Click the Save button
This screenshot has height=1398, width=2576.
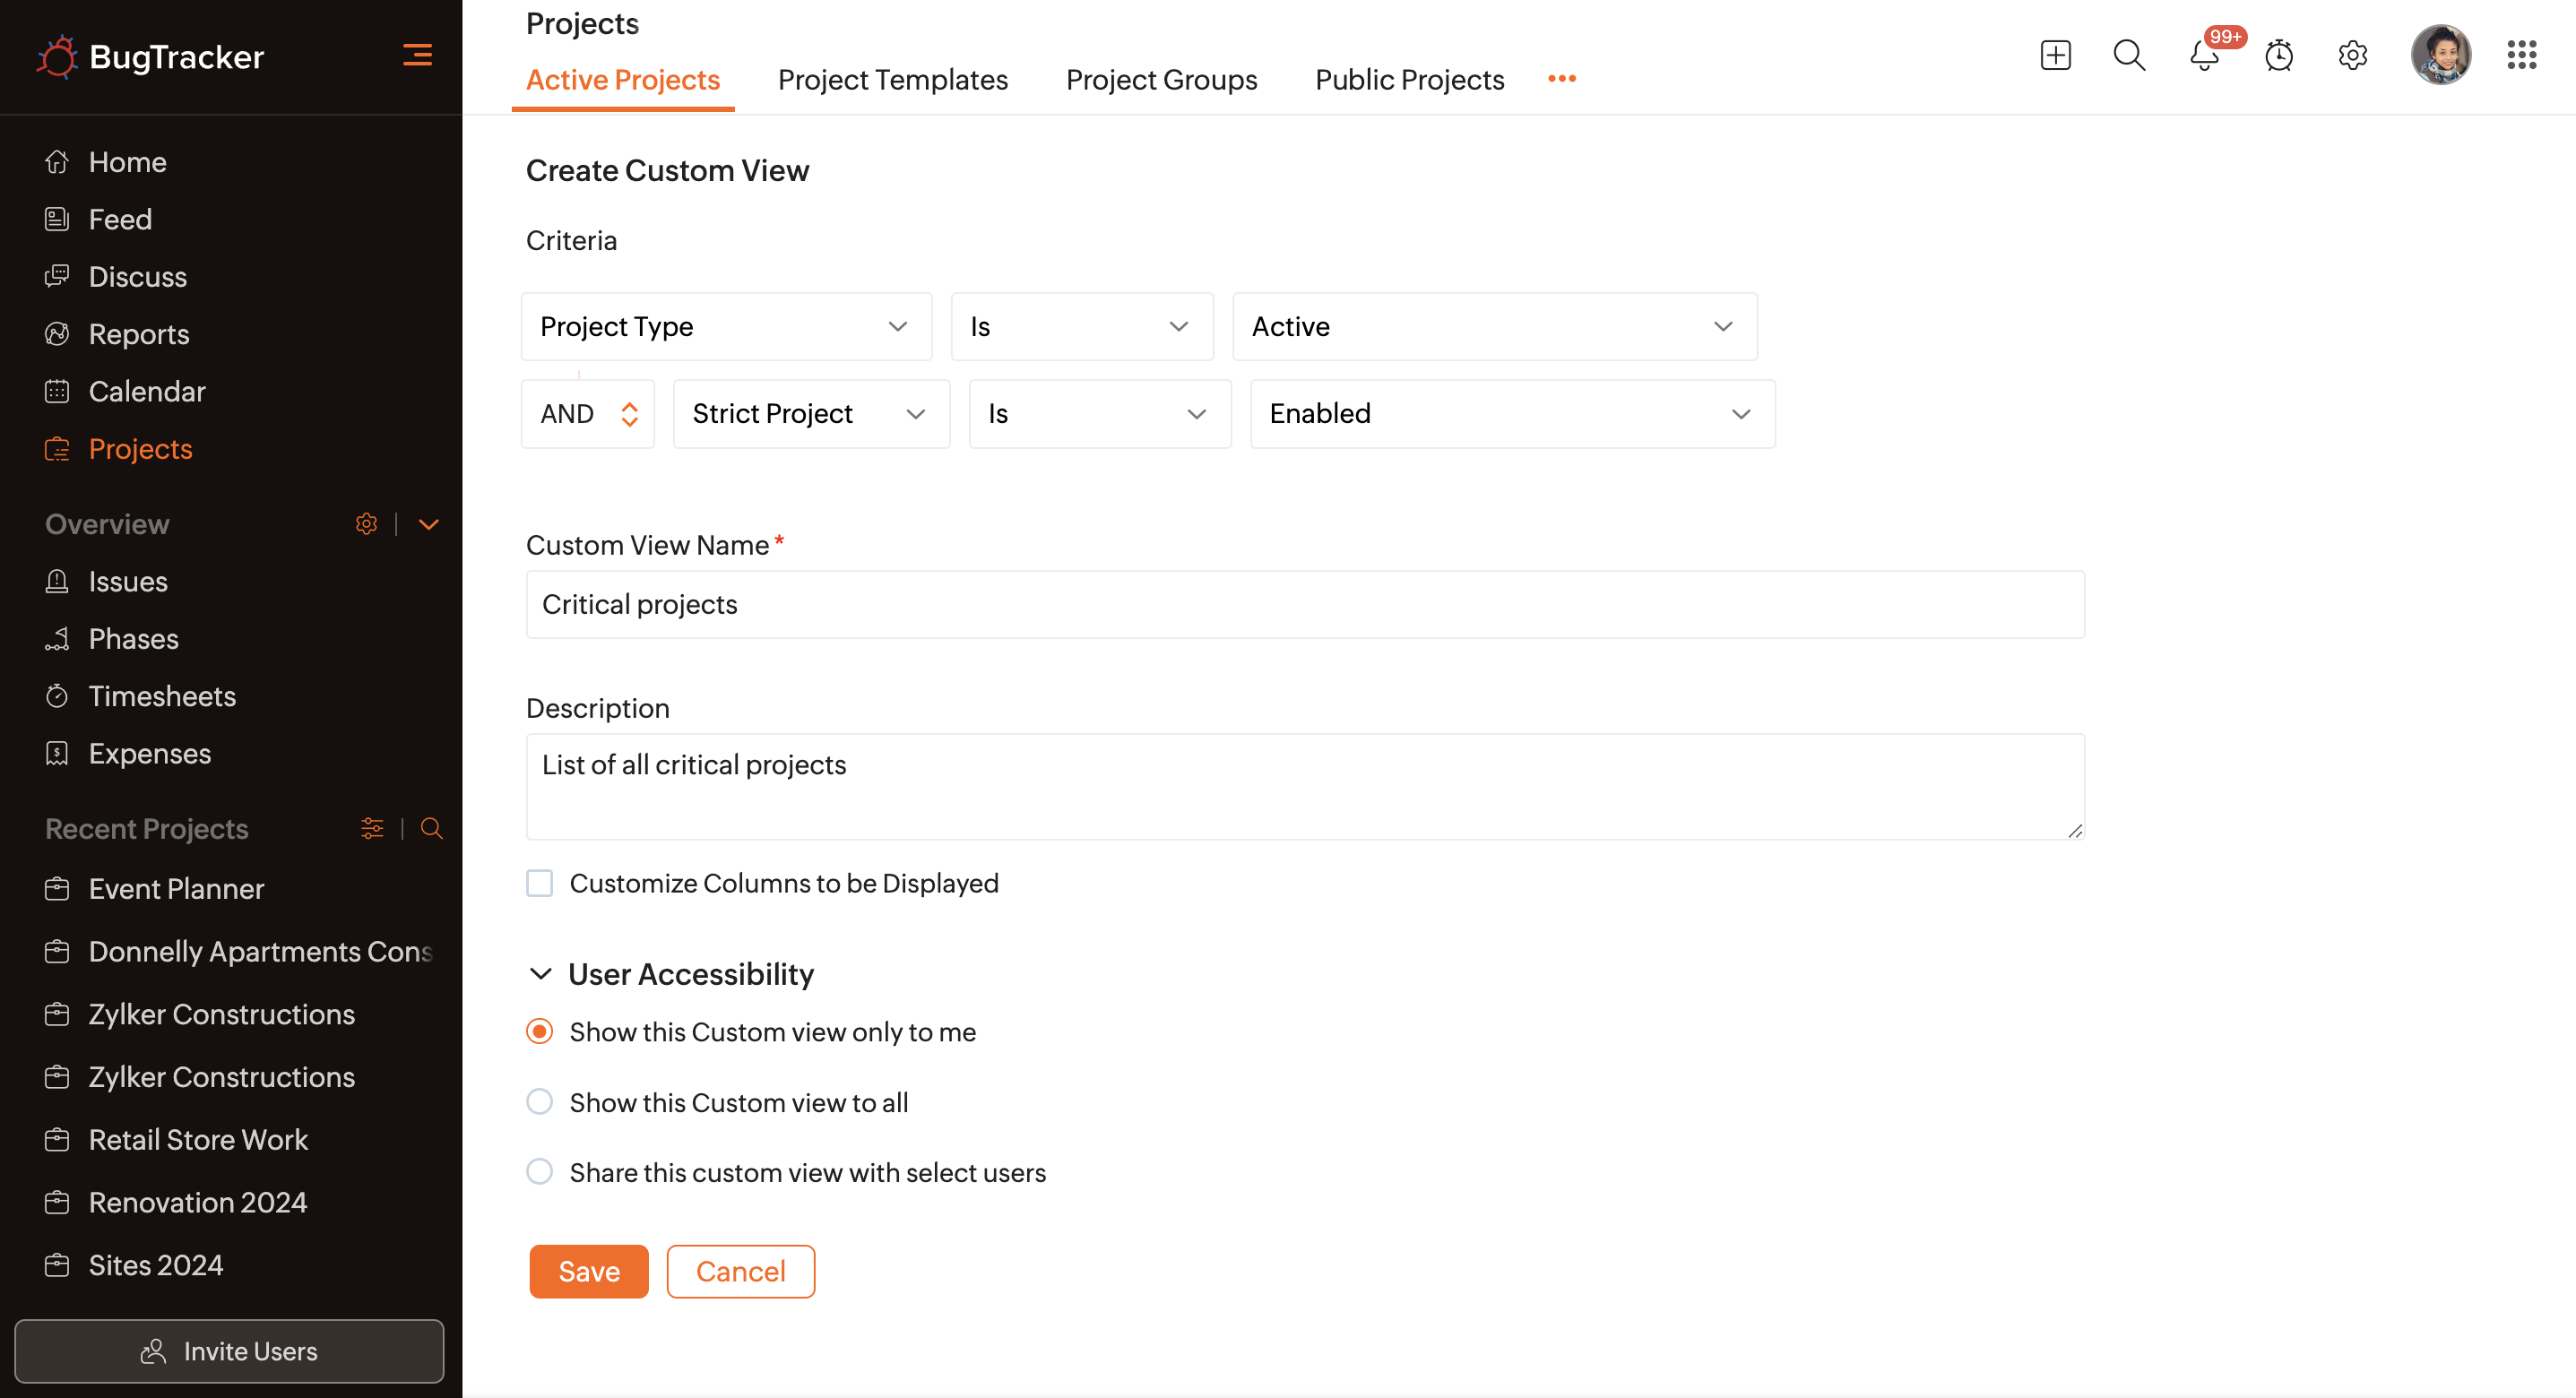pyautogui.click(x=588, y=1271)
